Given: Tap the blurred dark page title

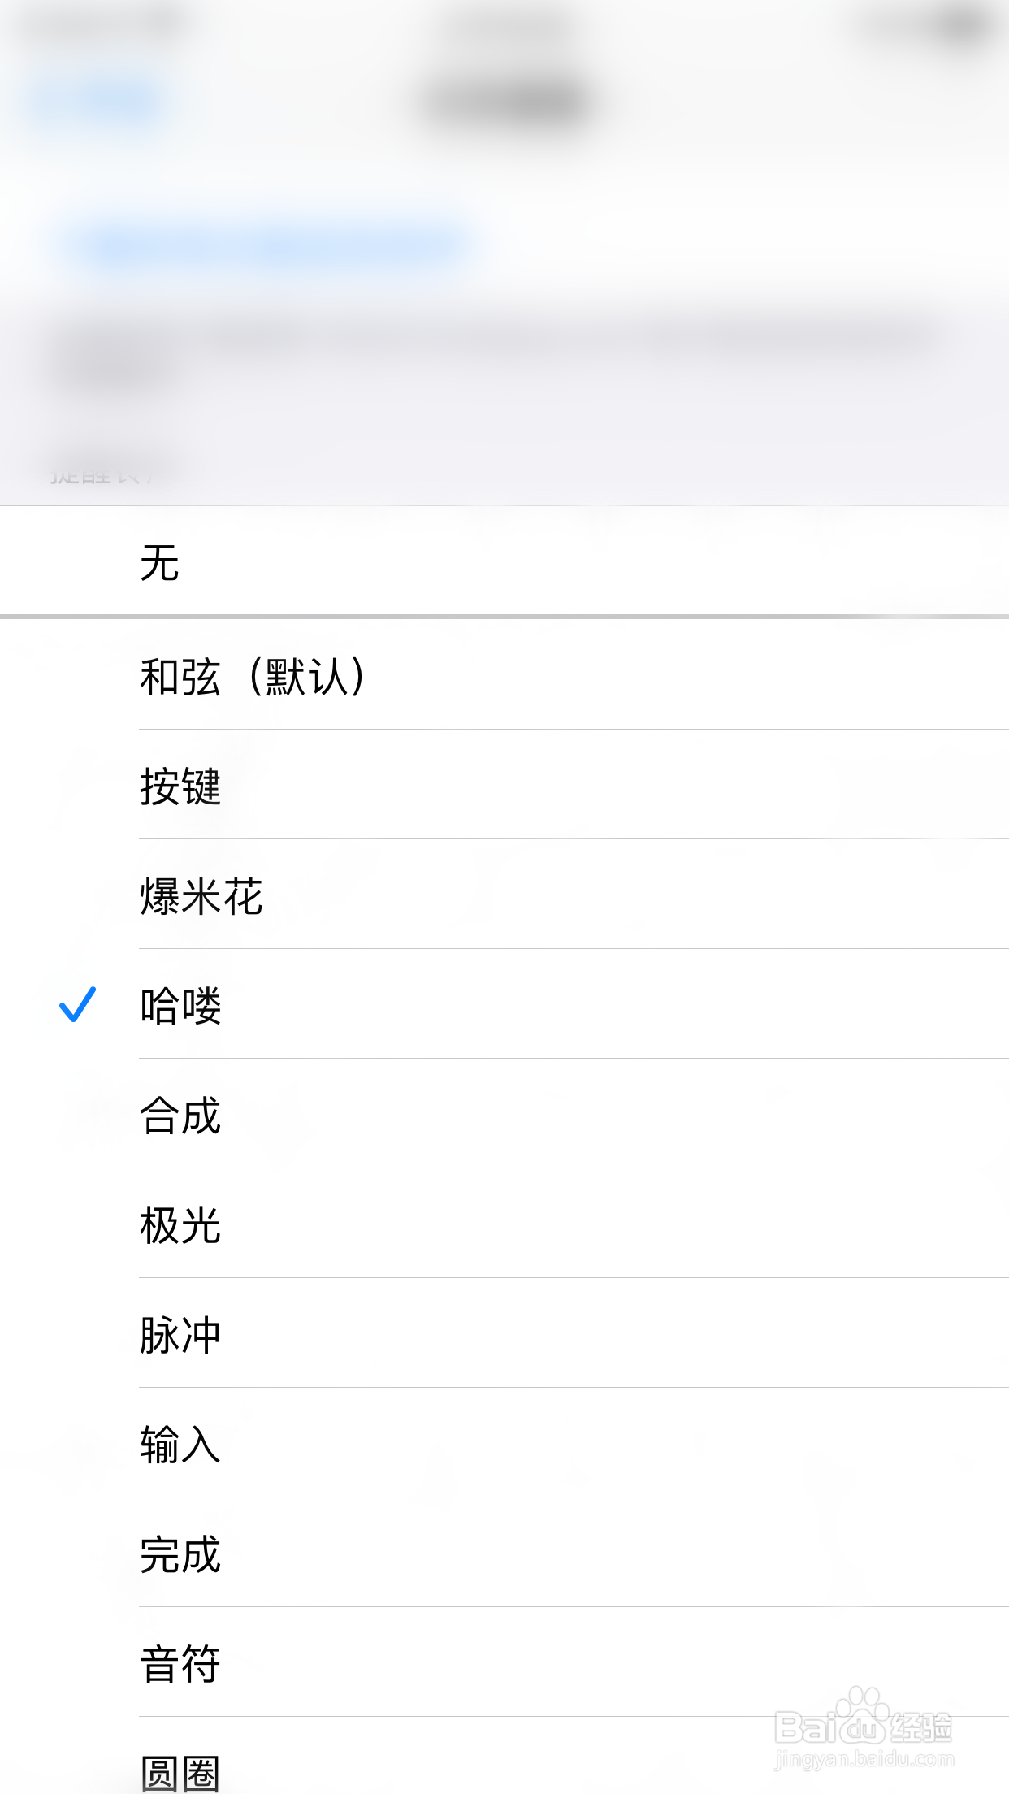Looking at the screenshot, I should click(507, 102).
